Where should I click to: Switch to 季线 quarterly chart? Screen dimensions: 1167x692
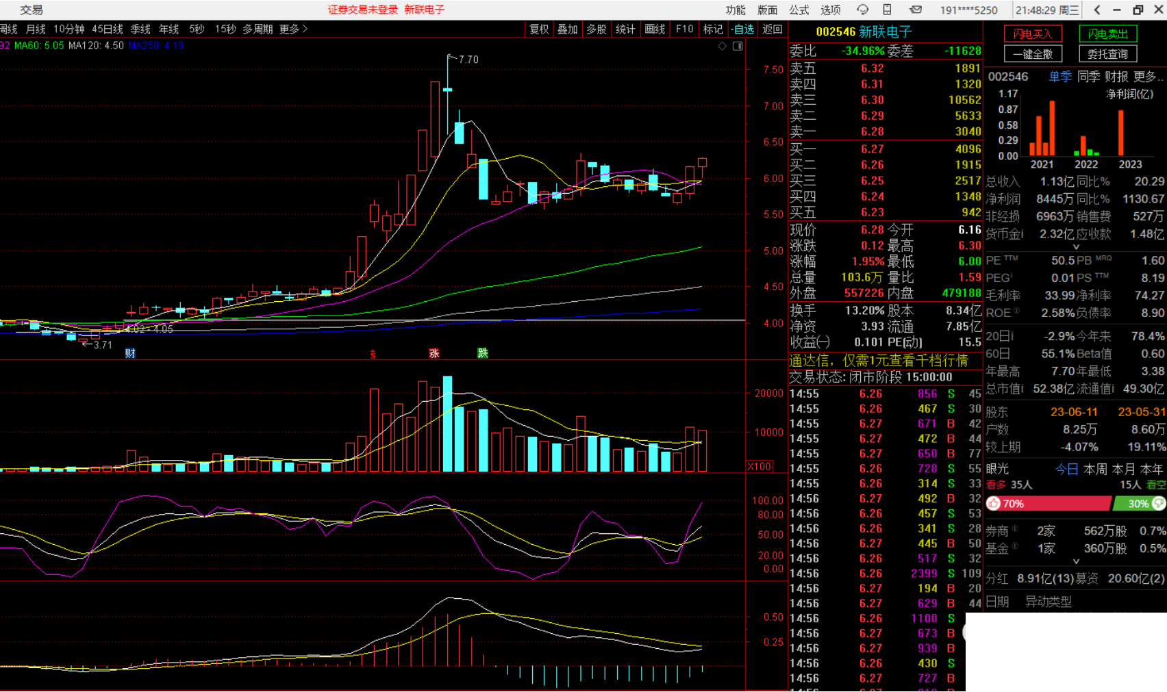tap(140, 29)
